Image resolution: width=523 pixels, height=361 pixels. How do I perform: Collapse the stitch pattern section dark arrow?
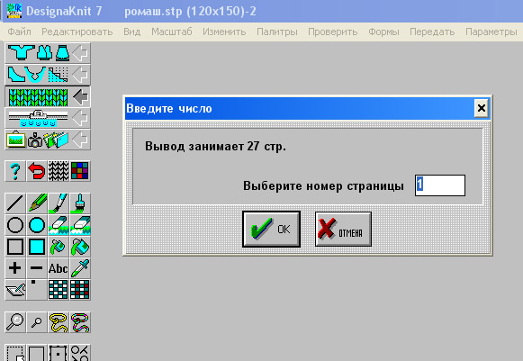pyautogui.click(x=80, y=96)
